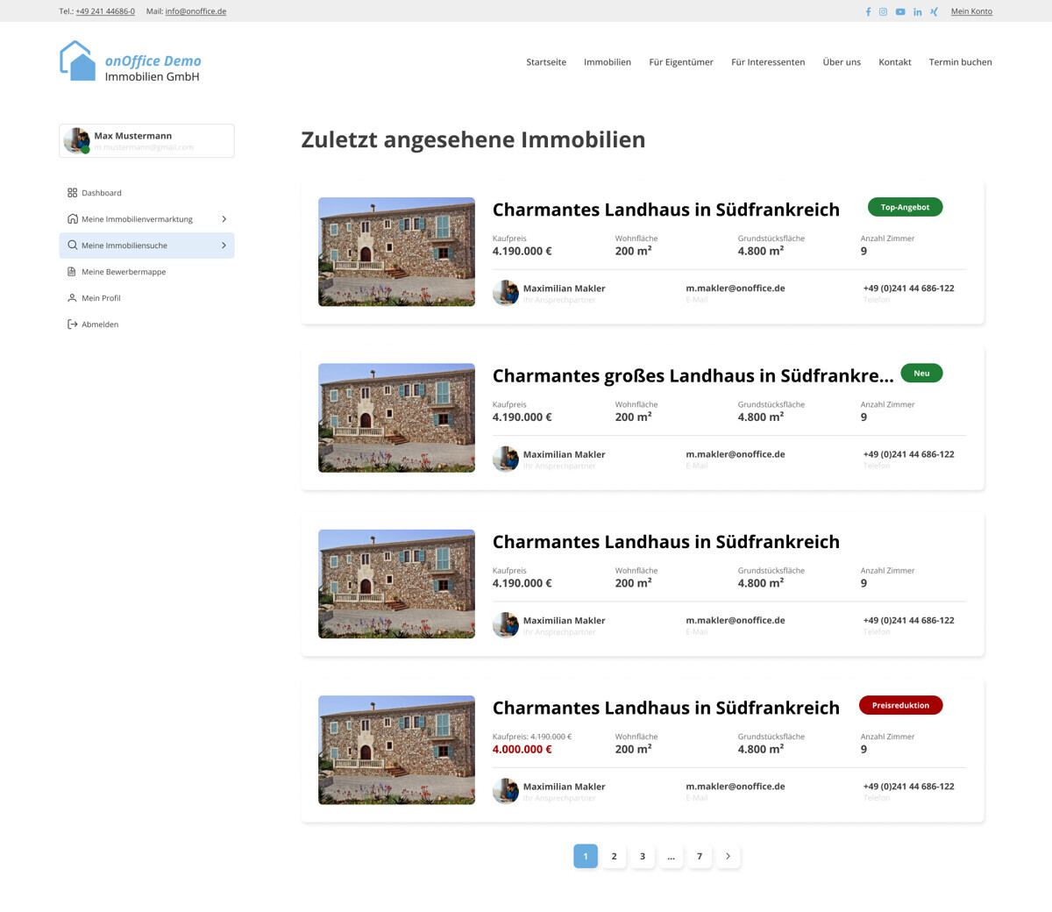This screenshot has height=912, width=1052.
Task: Click the logout arrow icon beside Abmelden
Action: tap(72, 324)
